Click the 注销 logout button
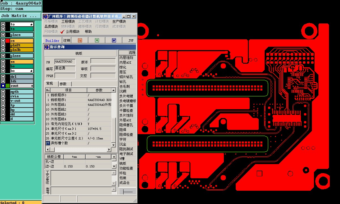The width and height of the screenshot is (340, 204). click(67, 40)
